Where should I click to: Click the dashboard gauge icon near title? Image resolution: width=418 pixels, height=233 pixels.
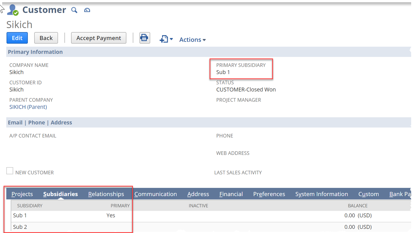87,10
